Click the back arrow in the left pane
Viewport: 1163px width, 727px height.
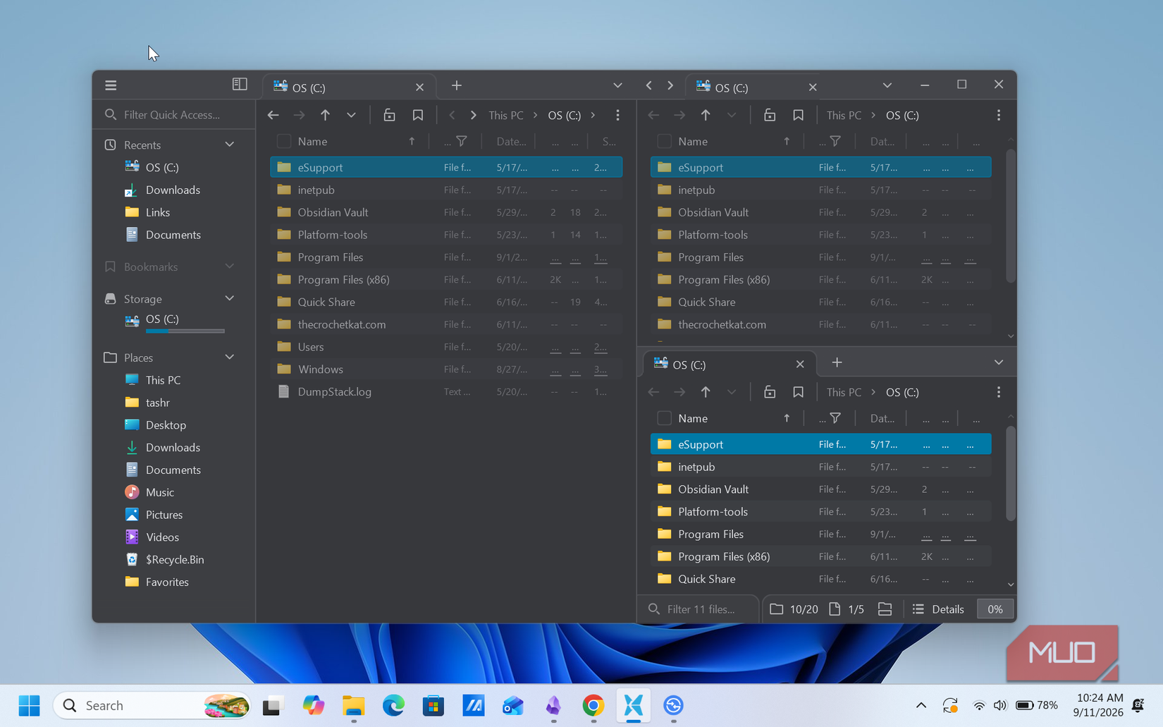[273, 115]
